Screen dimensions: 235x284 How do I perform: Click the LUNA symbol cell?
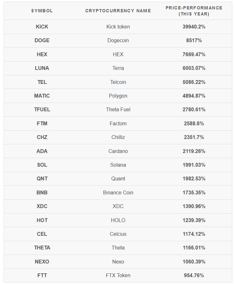pos(42,68)
